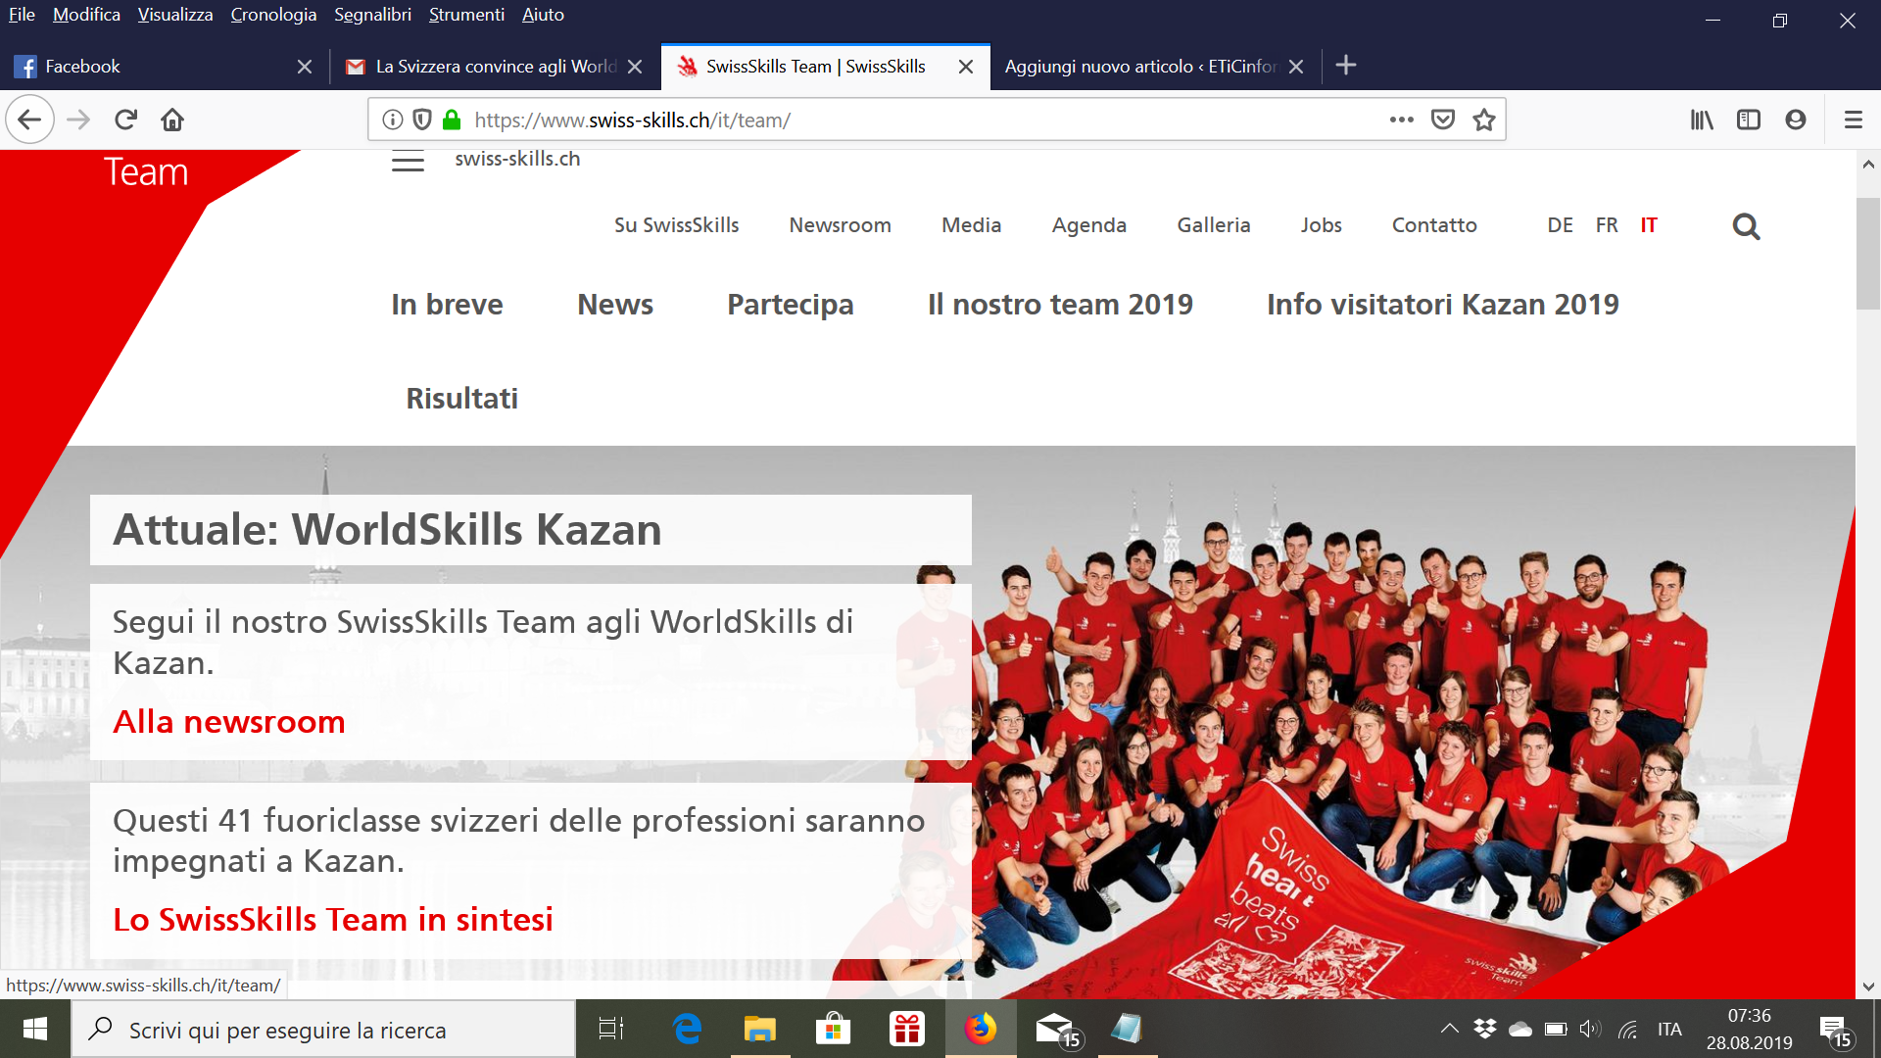Go back to the previous page
This screenshot has width=1881, height=1058.
[29, 120]
